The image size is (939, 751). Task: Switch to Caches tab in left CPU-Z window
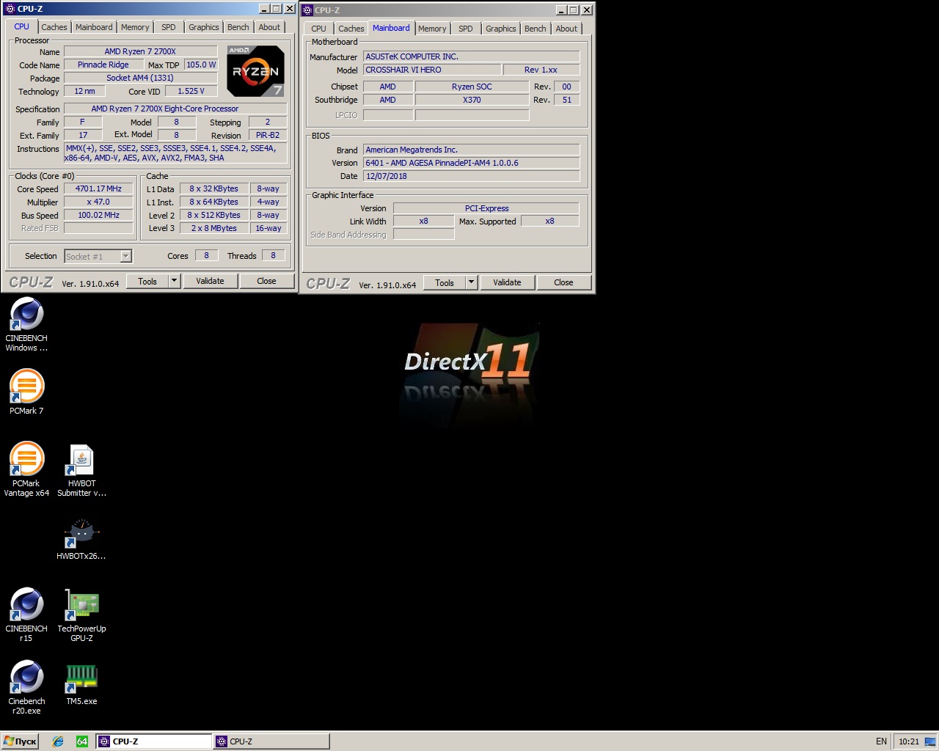54,27
